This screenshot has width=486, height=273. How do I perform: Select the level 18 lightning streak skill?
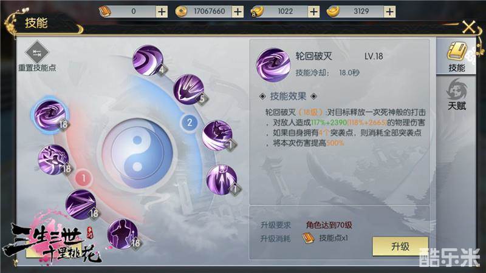[81, 204]
